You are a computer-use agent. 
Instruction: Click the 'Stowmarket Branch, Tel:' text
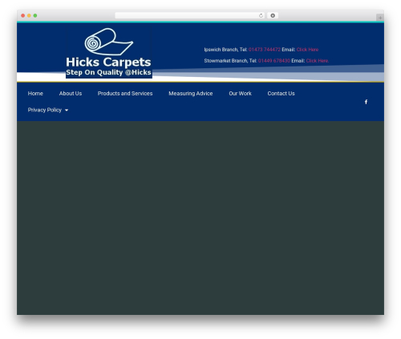[x=230, y=61]
